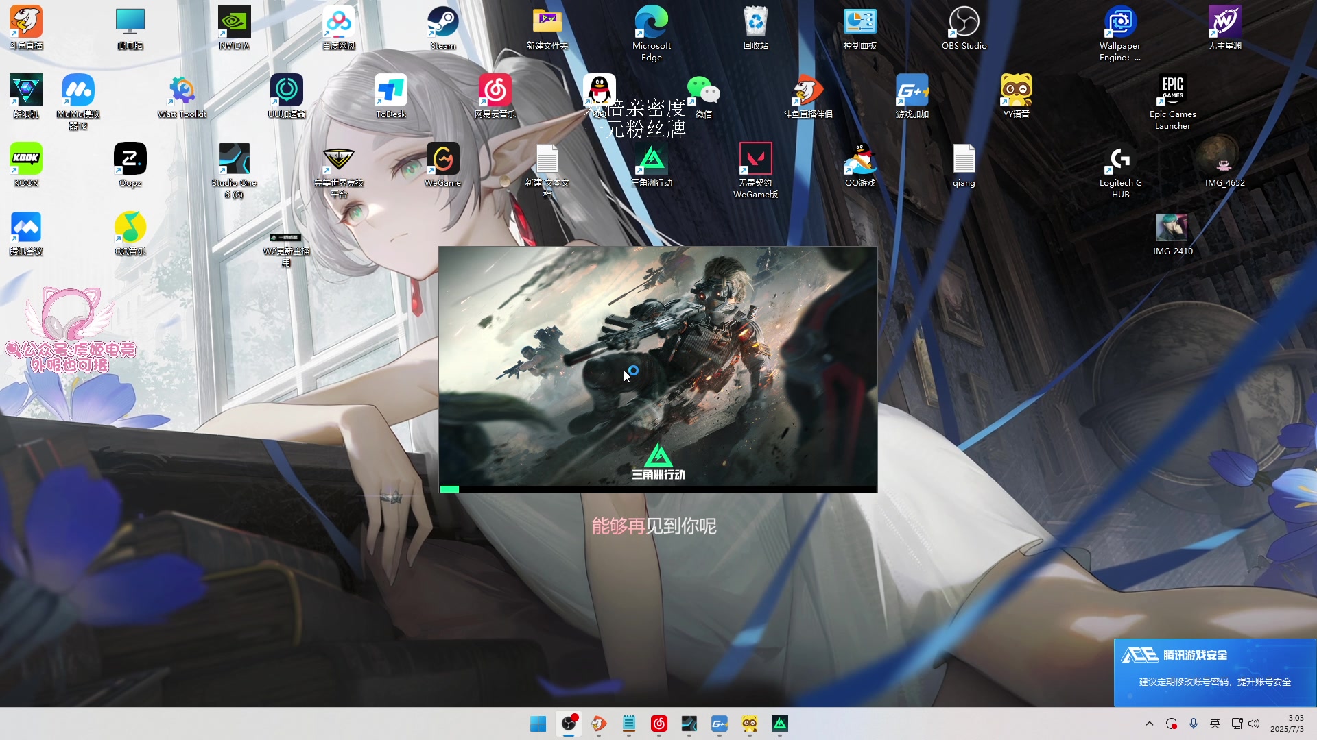Launch the KOOK desktop shortcut

[x=26, y=164]
